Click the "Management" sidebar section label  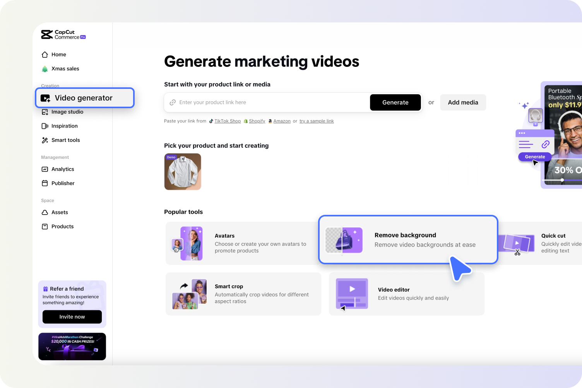tap(55, 157)
